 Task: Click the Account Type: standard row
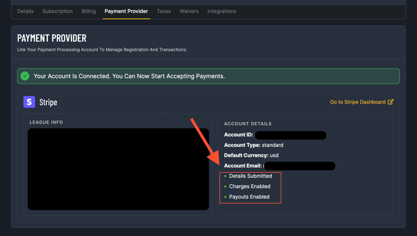(253, 145)
